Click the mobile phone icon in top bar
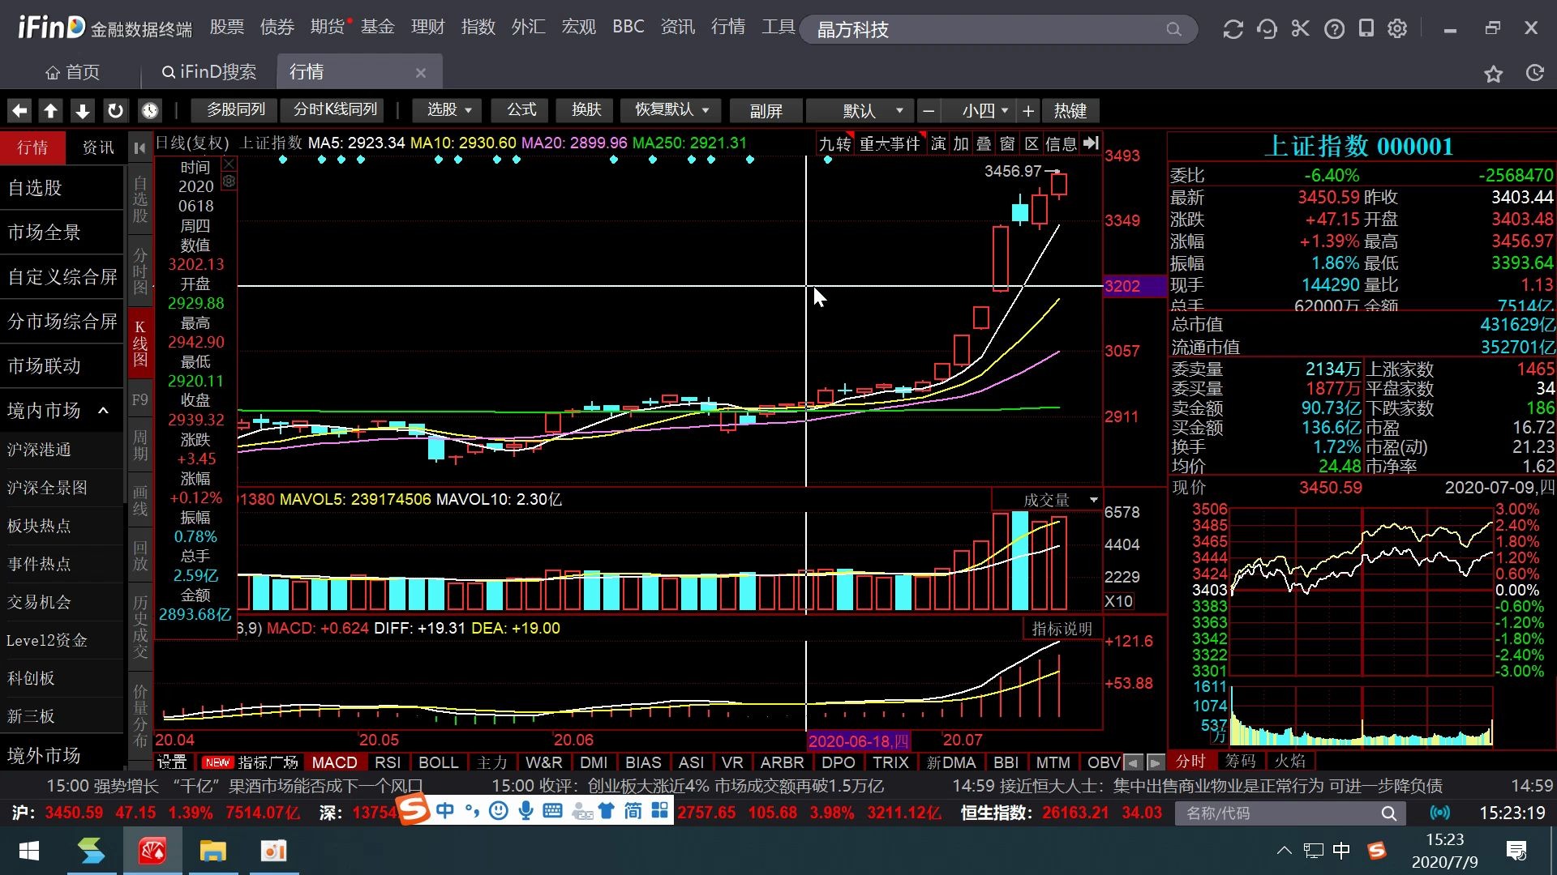The width and height of the screenshot is (1557, 875). click(x=1366, y=29)
